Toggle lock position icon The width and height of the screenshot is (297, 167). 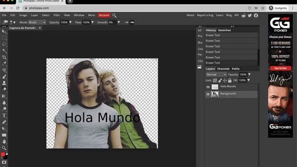point(225,80)
